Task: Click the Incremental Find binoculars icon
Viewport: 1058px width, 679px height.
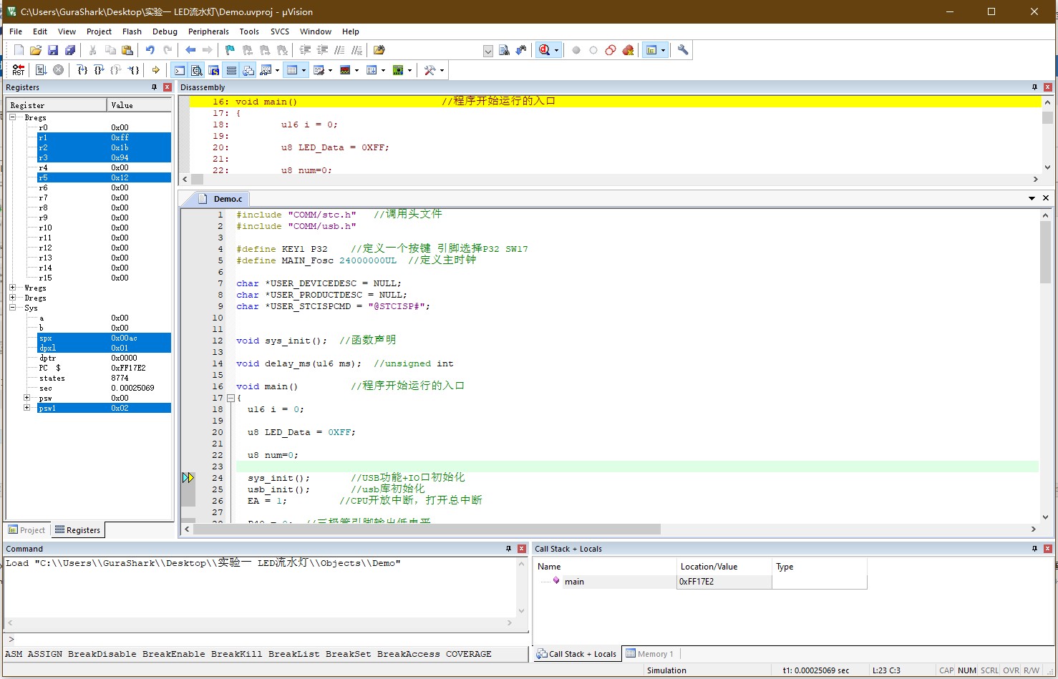Action: click(521, 50)
